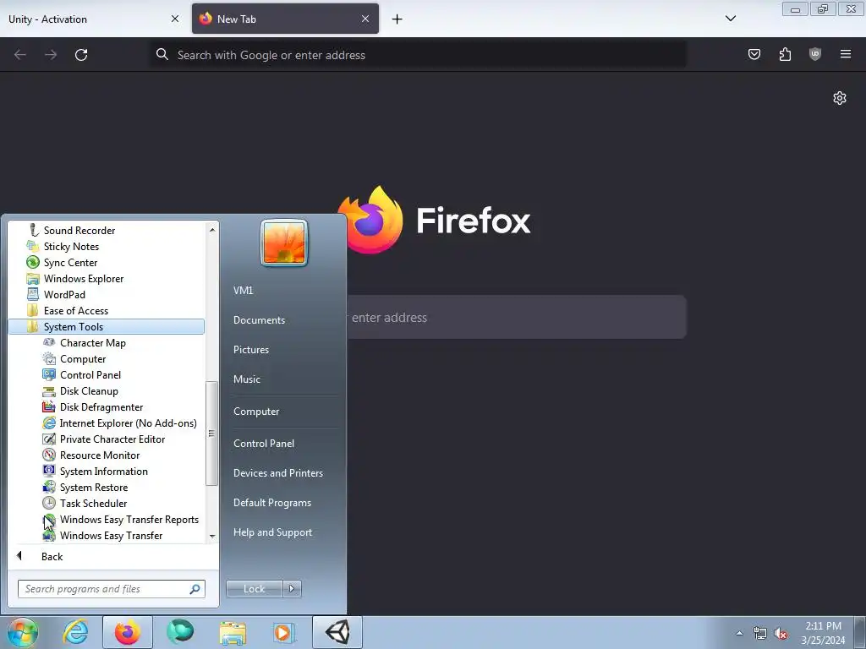Open System Information
This screenshot has width=866, height=649.
tap(104, 471)
